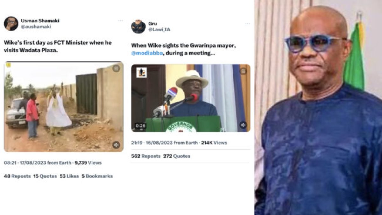Unmute the Wadata Plaza video

(116, 145)
